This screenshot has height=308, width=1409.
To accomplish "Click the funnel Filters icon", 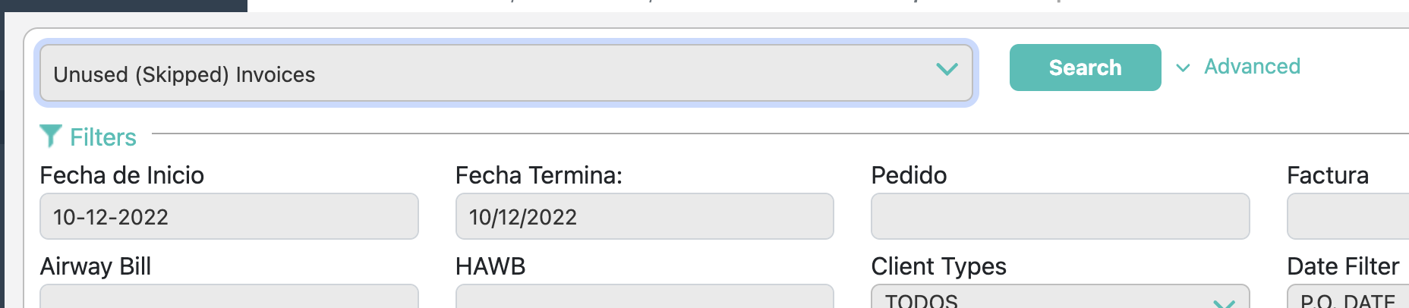I will (x=50, y=136).
